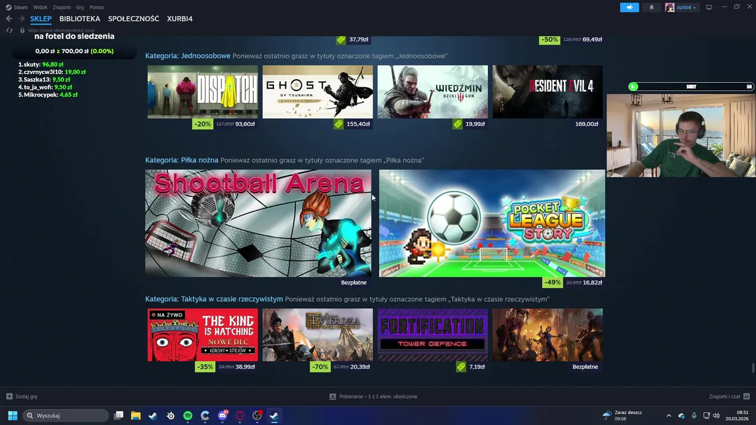Open the notifications bell
Viewport: 756px width, 425px height.
(651, 7)
